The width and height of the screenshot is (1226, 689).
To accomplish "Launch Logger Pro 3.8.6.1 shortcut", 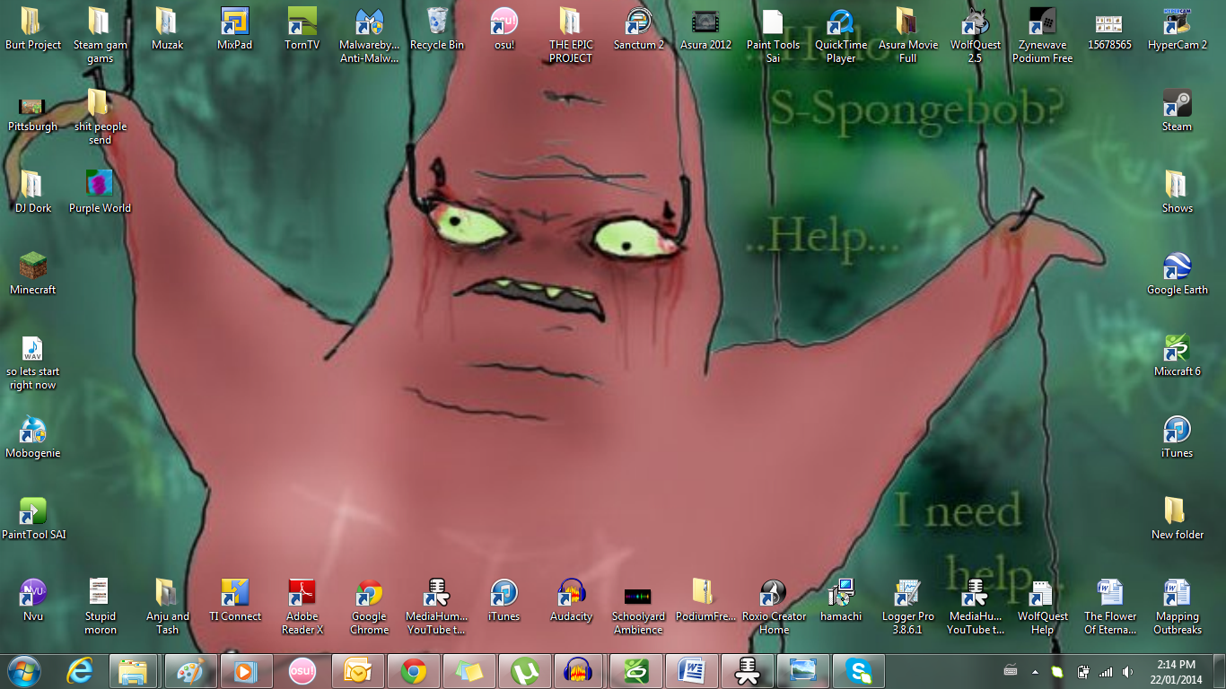I will click(908, 607).
